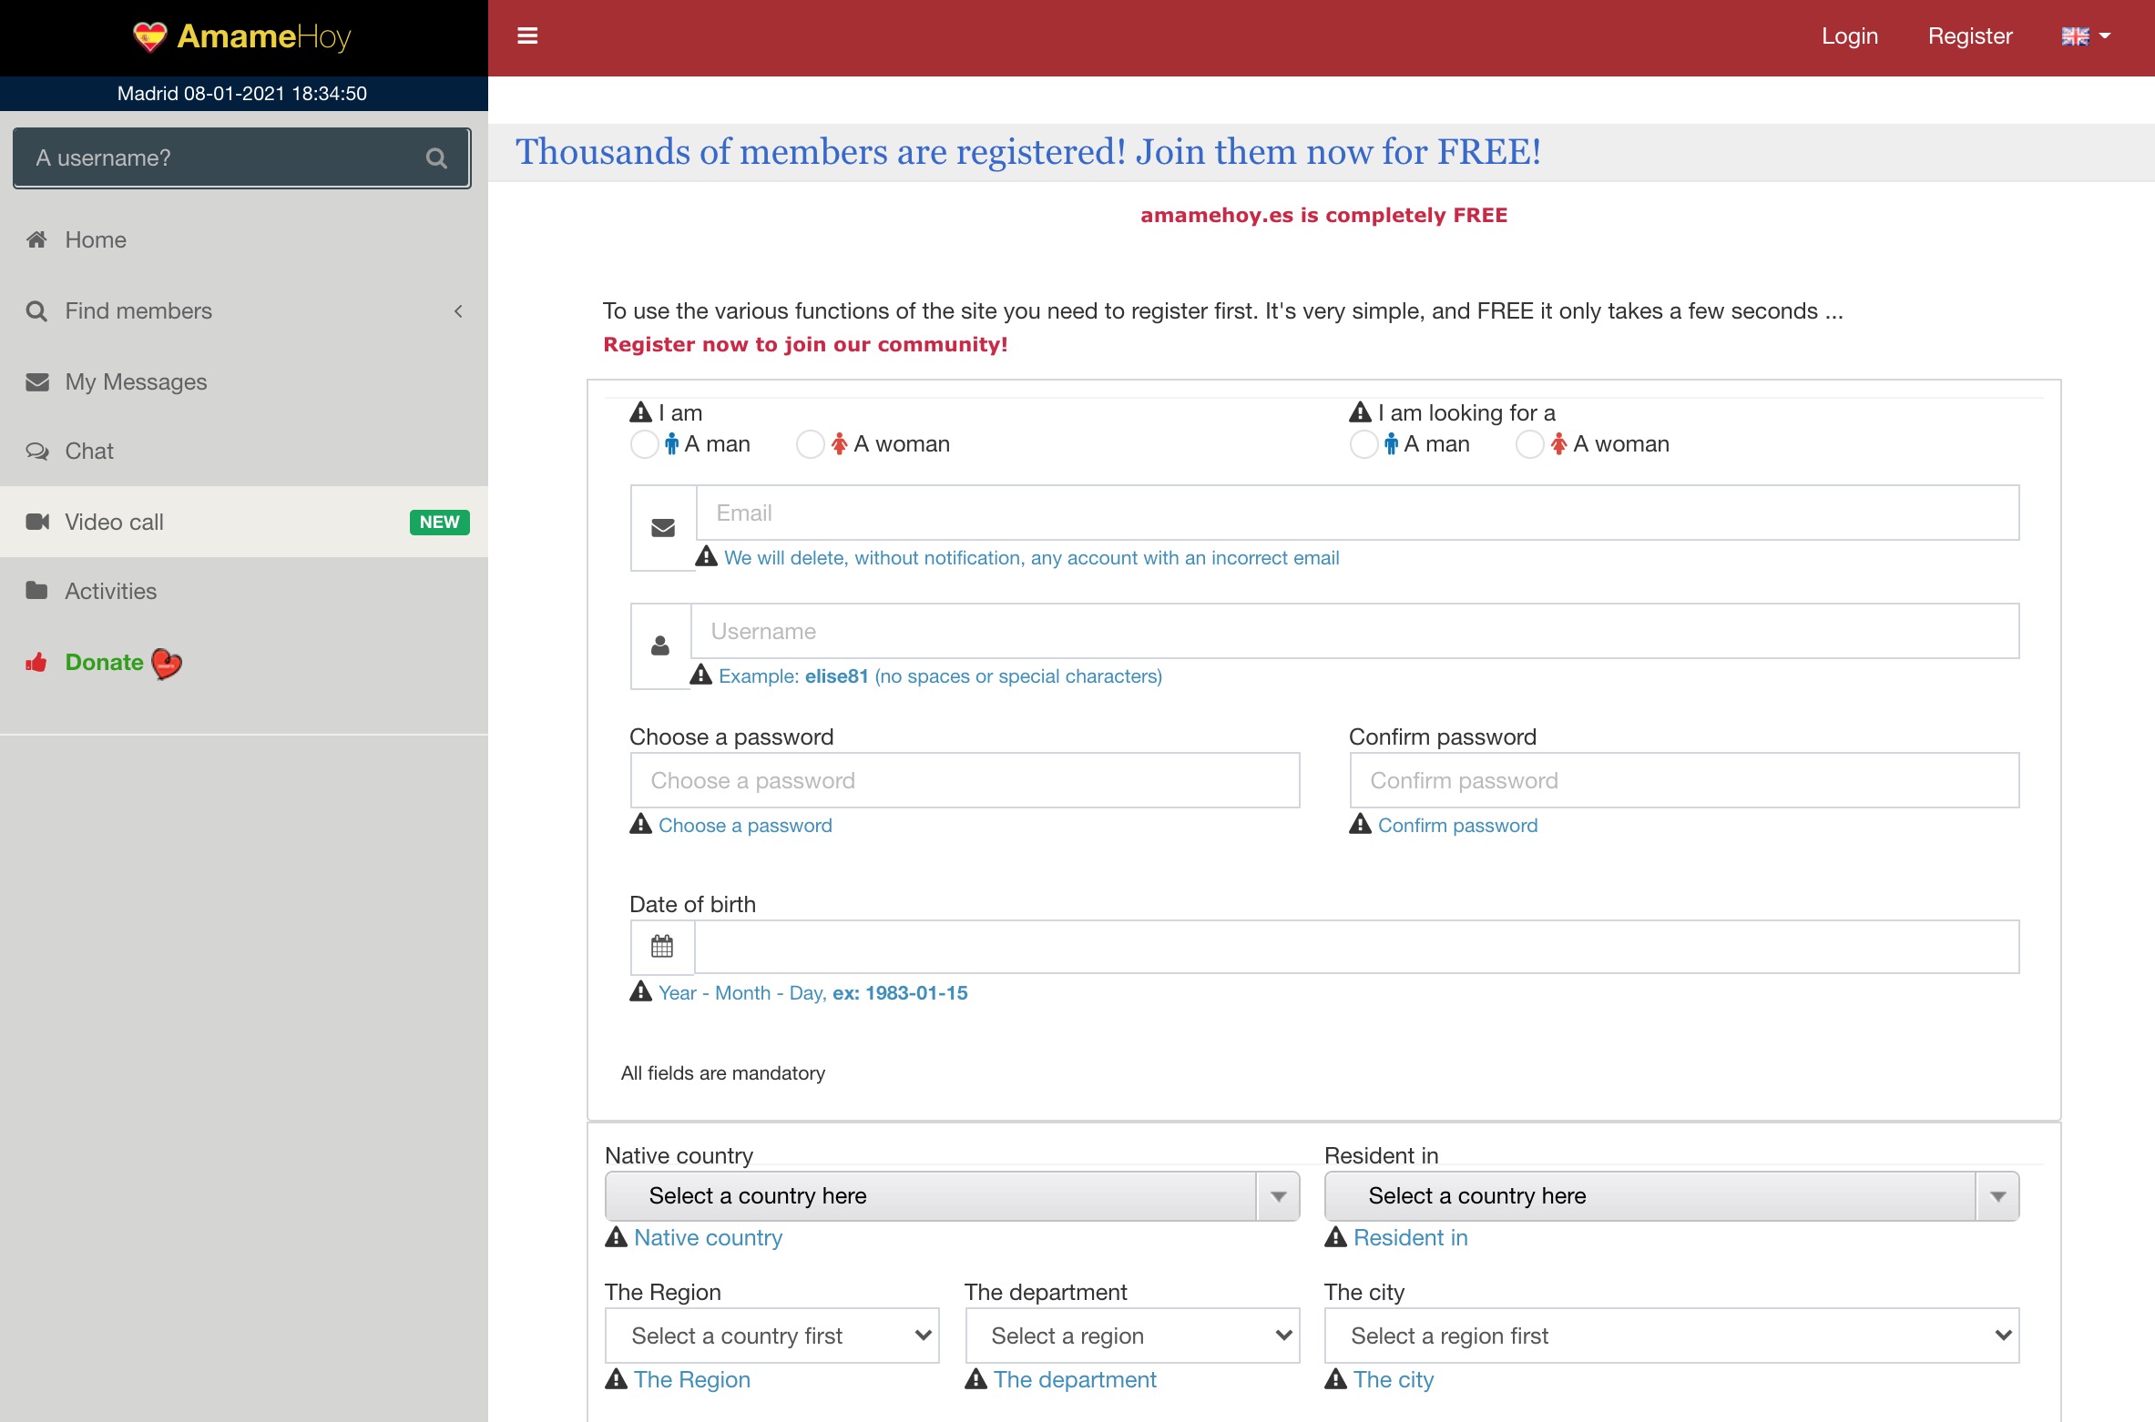Click the example date '1983-01-15'
Screen dimensions: 2155x1422
point(916,993)
